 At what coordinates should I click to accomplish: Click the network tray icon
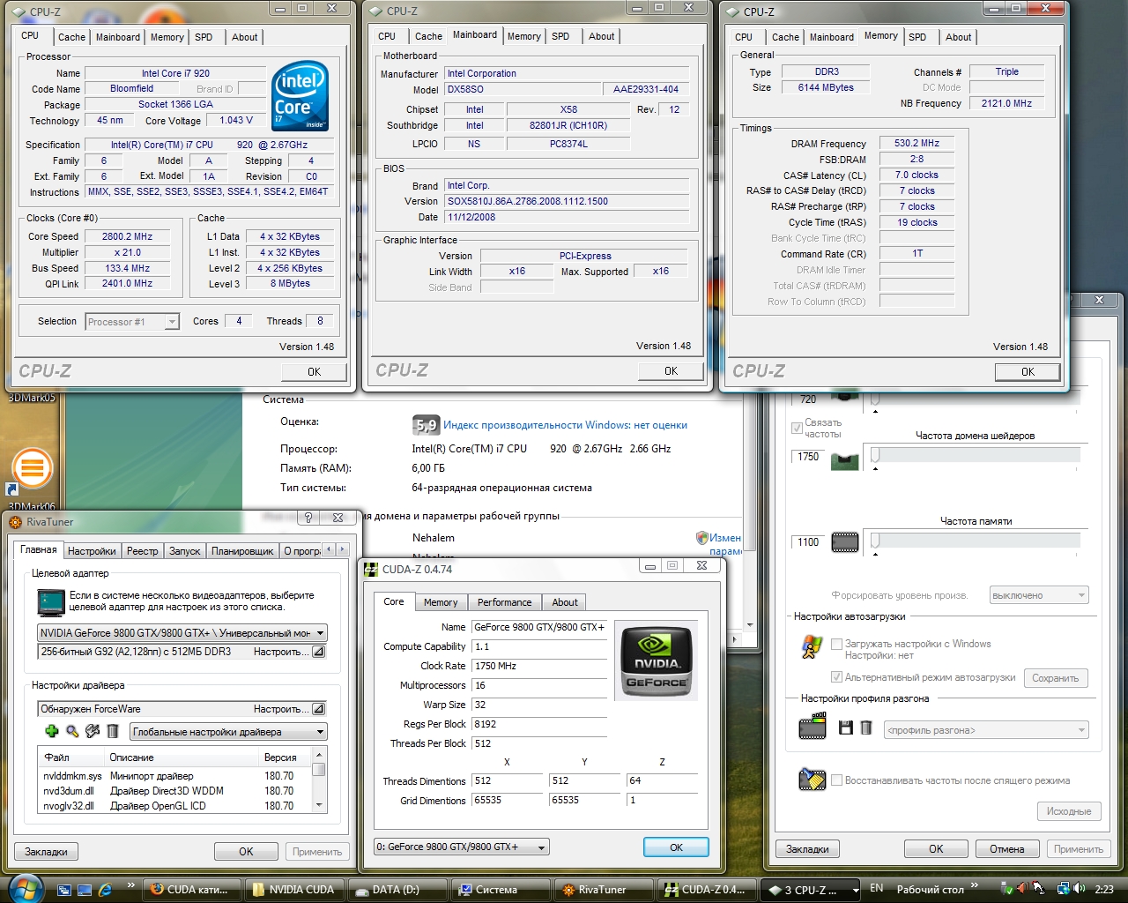tap(1064, 889)
